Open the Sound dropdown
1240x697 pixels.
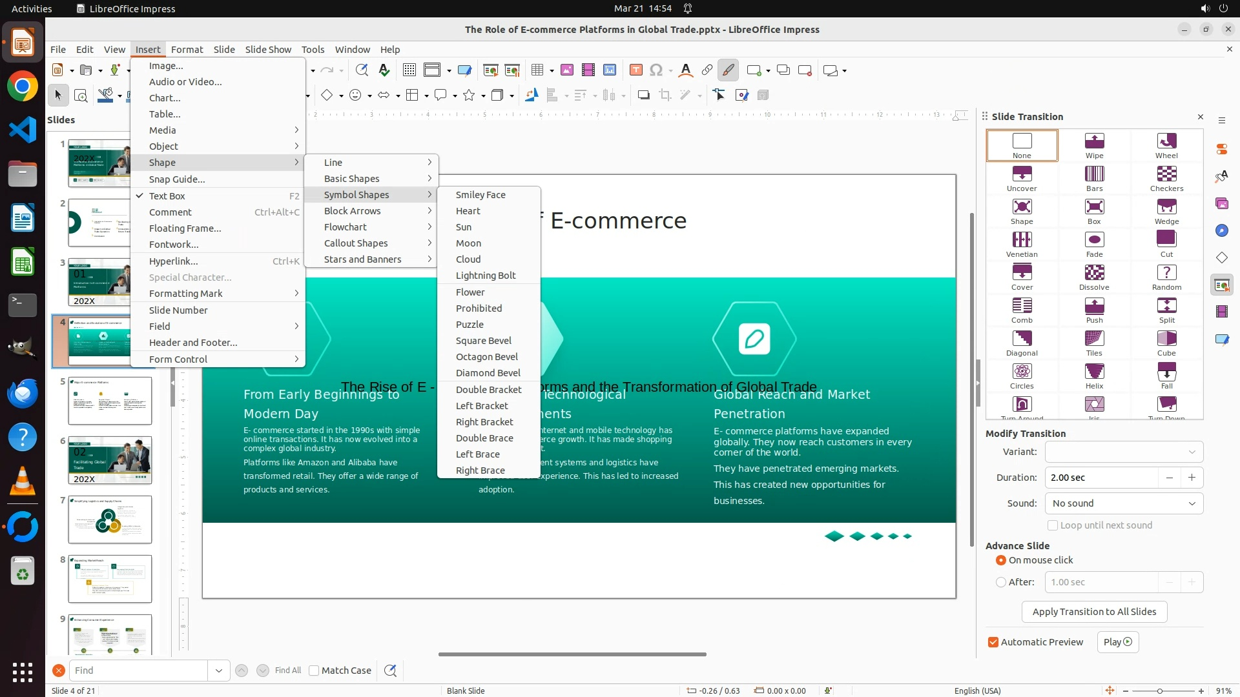1124,503
